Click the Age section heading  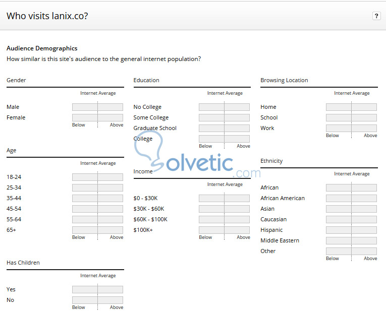pyautogui.click(x=11, y=151)
